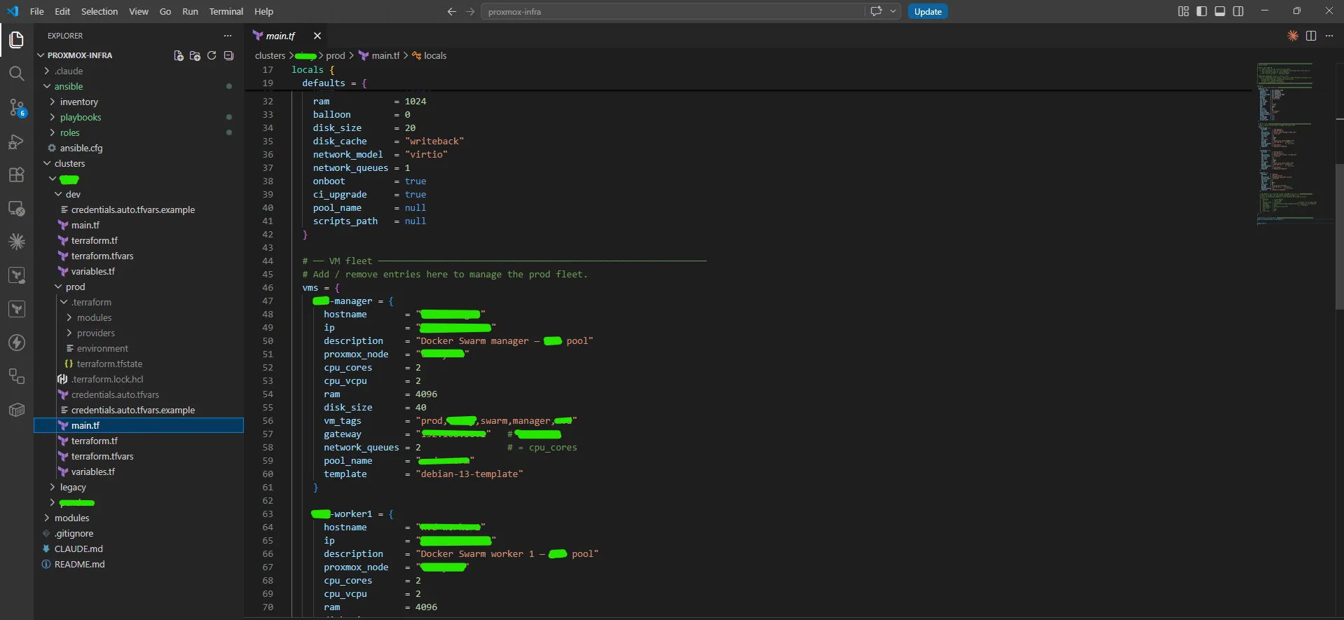Viewport: 1344px width, 620px height.
Task: Click the Update button
Action: point(928,11)
